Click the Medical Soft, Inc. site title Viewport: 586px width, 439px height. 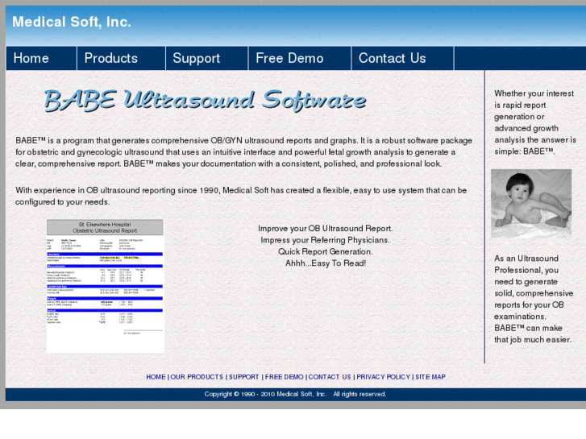click(x=72, y=22)
